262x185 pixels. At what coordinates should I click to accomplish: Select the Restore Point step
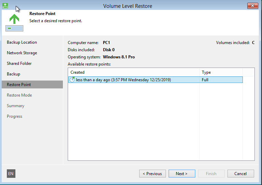32,85
